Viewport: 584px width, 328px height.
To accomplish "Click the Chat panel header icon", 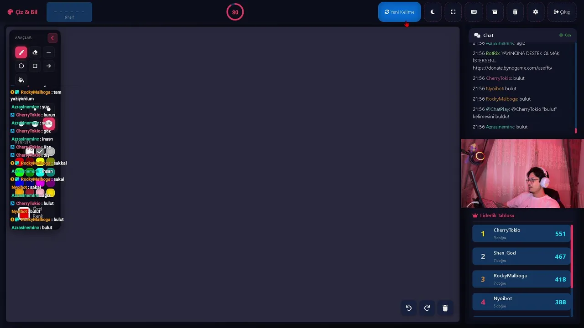I will click(x=477, y=35).
